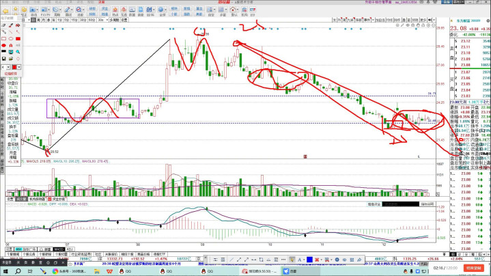Image resolution: width=491 pixels, height=276 pixels.
Task: Select the hollow ellipse shape tool
Action: click(x=11, y=39)
